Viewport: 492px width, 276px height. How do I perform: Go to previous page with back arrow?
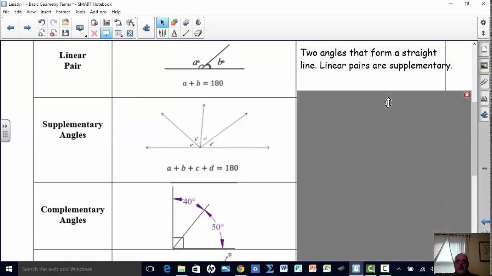[x=11, y=28]
